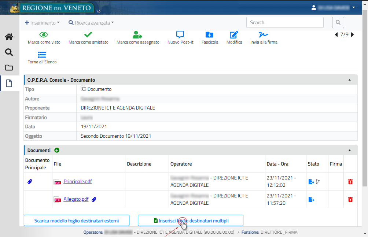The width and height of the screenshot is (368, 237).
Task: Open the Principale.pdf link
Action: pyautogui.click(x=77, y=181)
